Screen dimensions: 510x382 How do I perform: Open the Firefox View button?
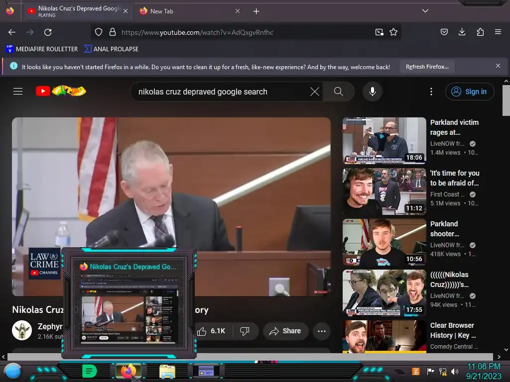(10, 11)
